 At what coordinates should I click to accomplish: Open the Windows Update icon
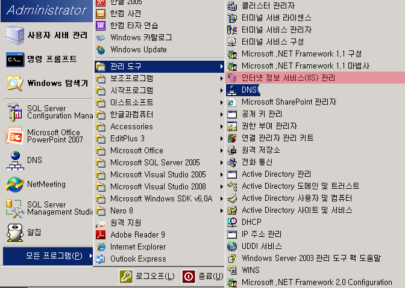coord(101,49)
